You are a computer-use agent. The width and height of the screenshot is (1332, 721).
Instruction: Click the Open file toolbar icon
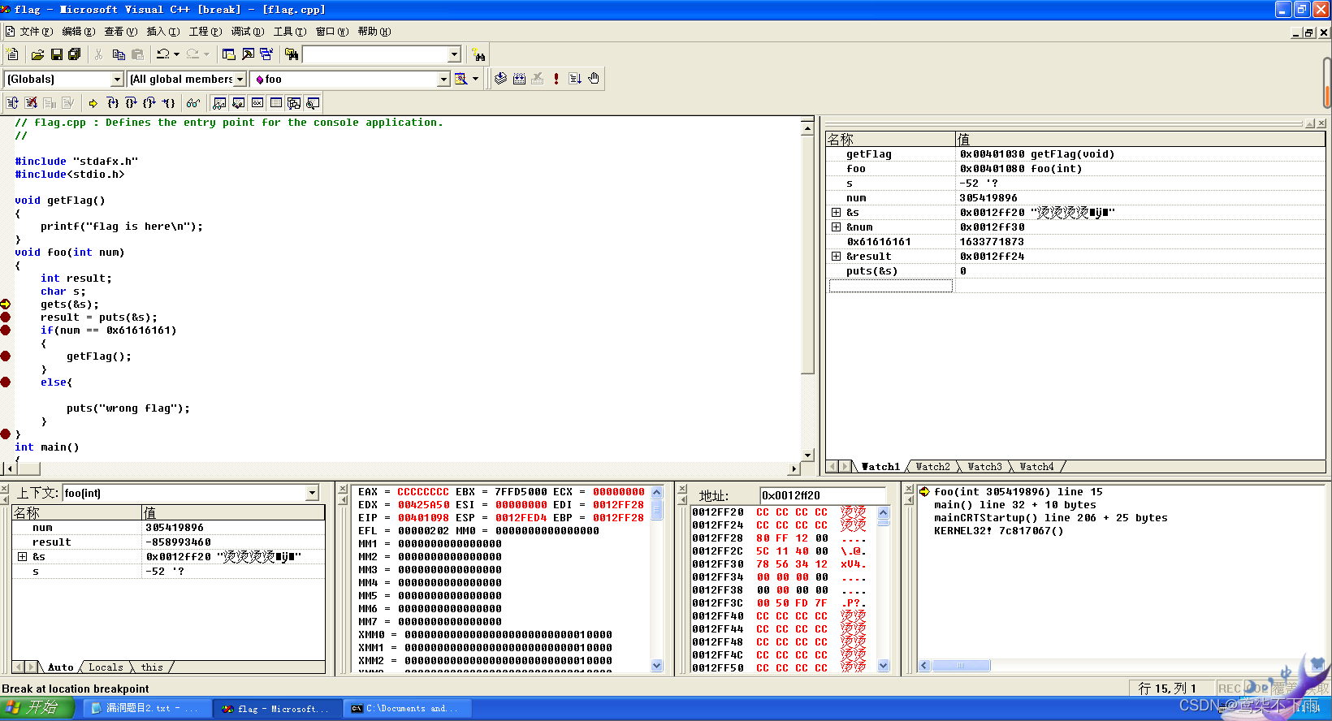(37, 54)
